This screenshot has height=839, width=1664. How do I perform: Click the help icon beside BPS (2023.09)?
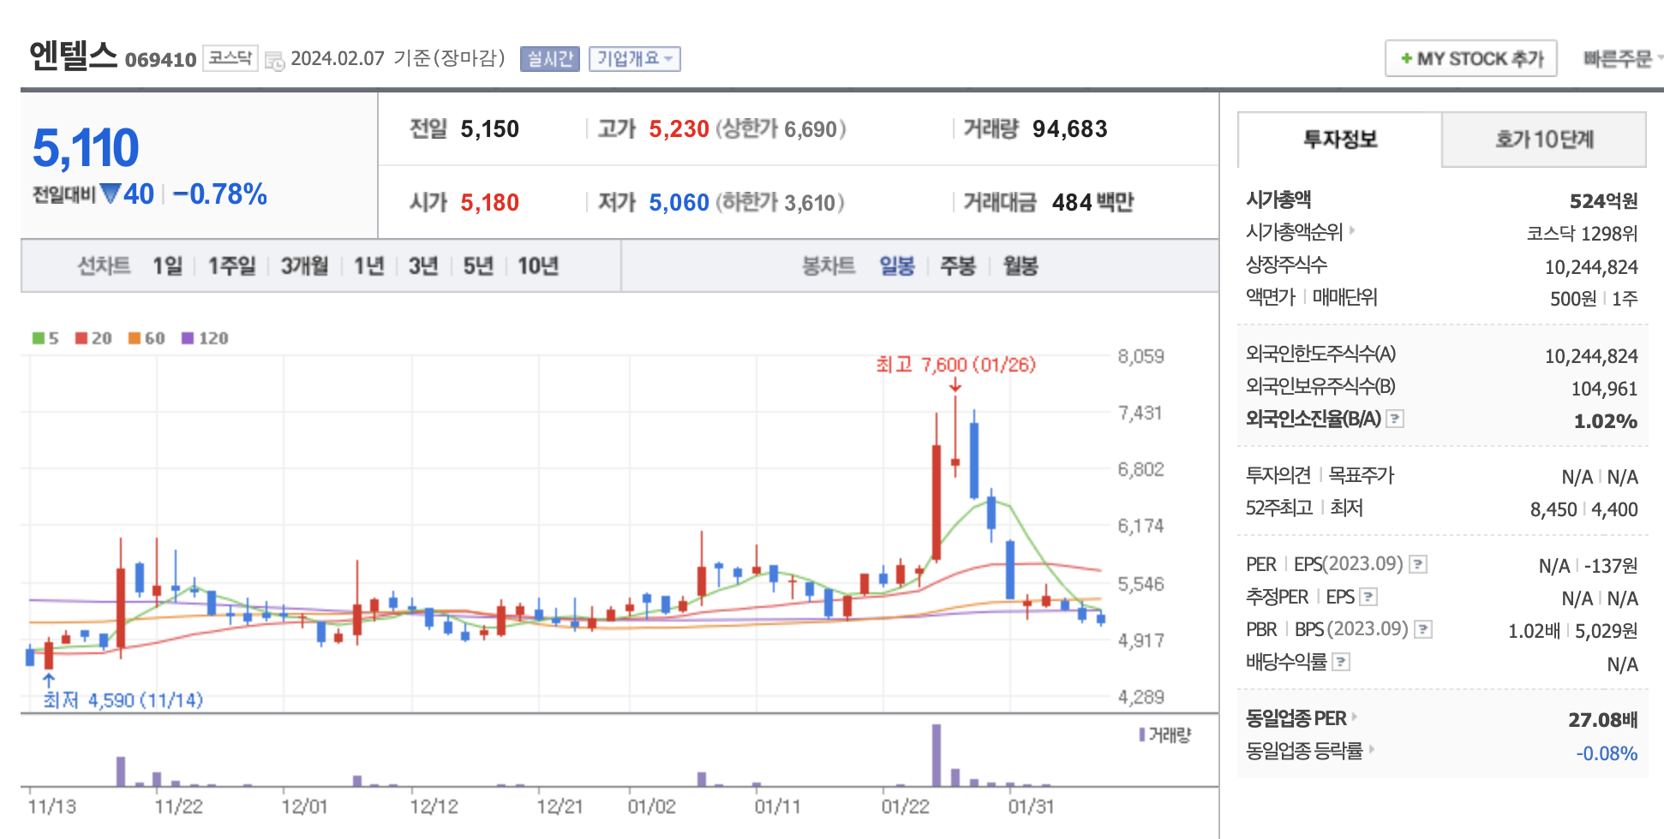pos(1423,629)
